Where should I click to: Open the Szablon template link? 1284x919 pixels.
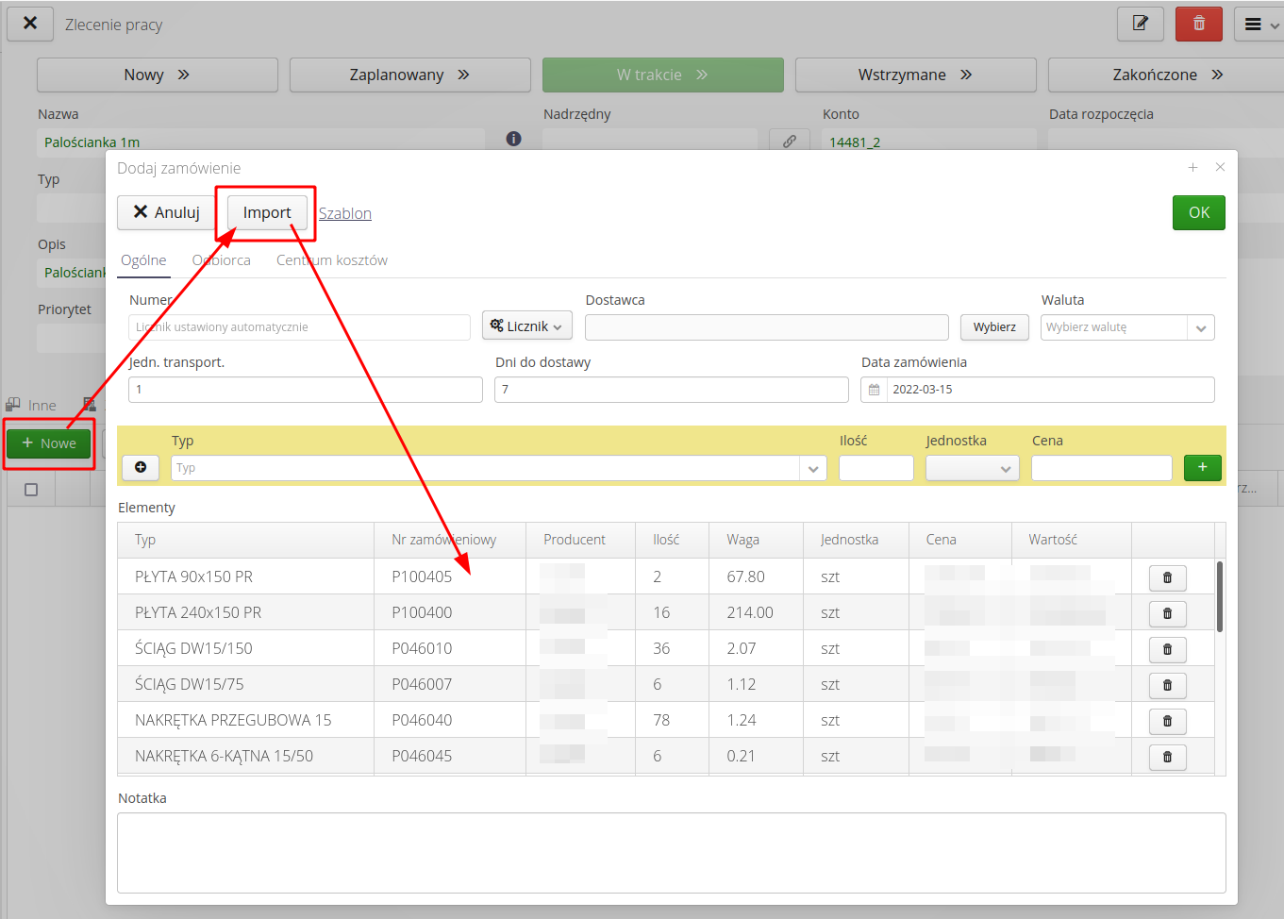(343, 213)
